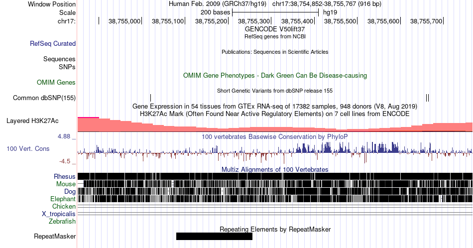Open the OMIM Genes track label
This screenshot has width=473, height=248.
pos(56,82)
